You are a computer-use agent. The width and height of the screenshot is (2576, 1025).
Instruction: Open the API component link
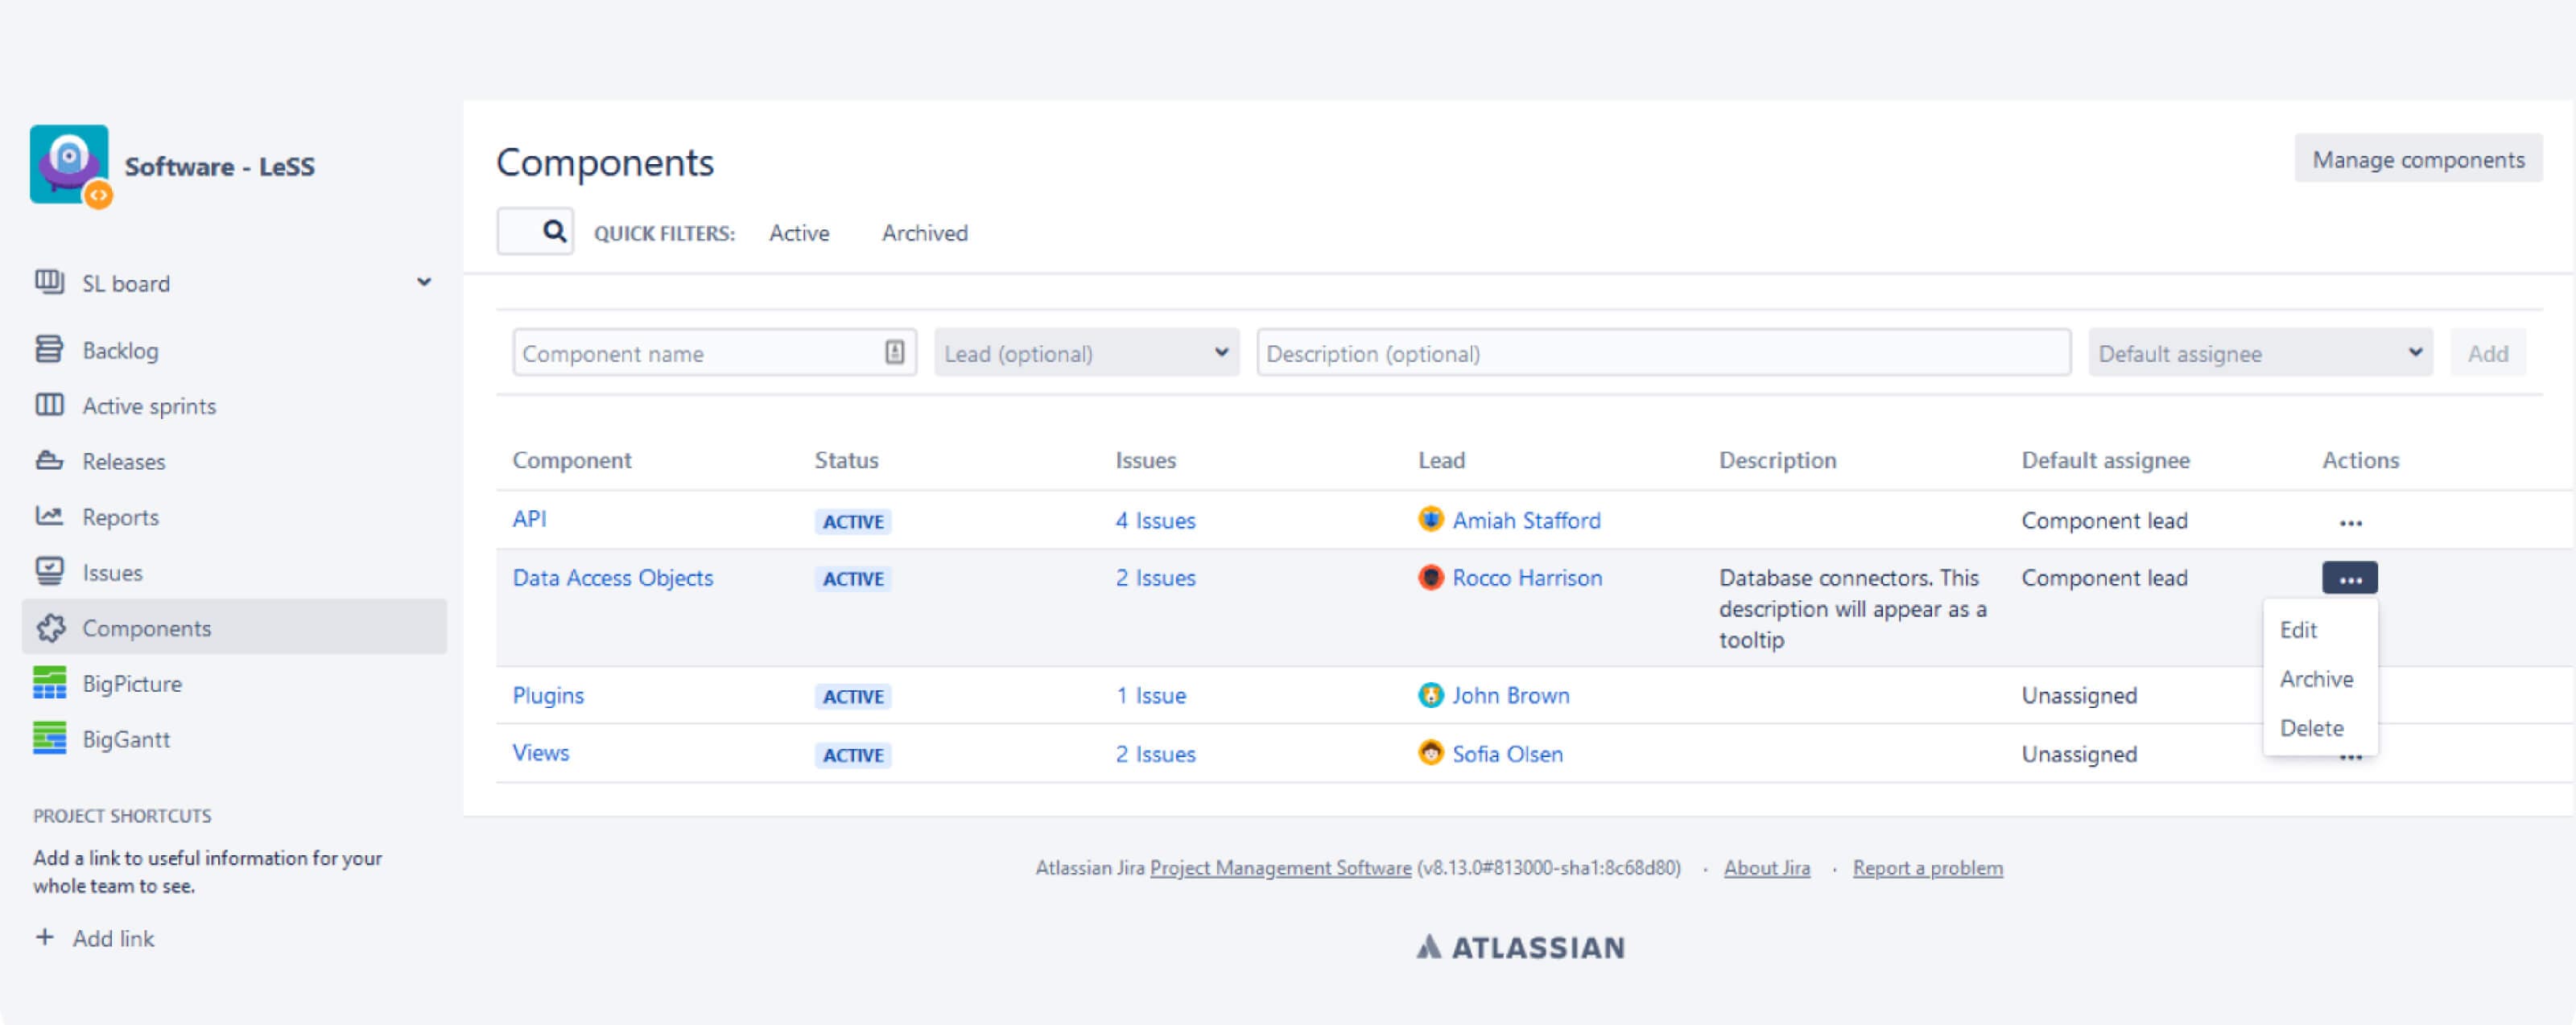click(529, 518)
